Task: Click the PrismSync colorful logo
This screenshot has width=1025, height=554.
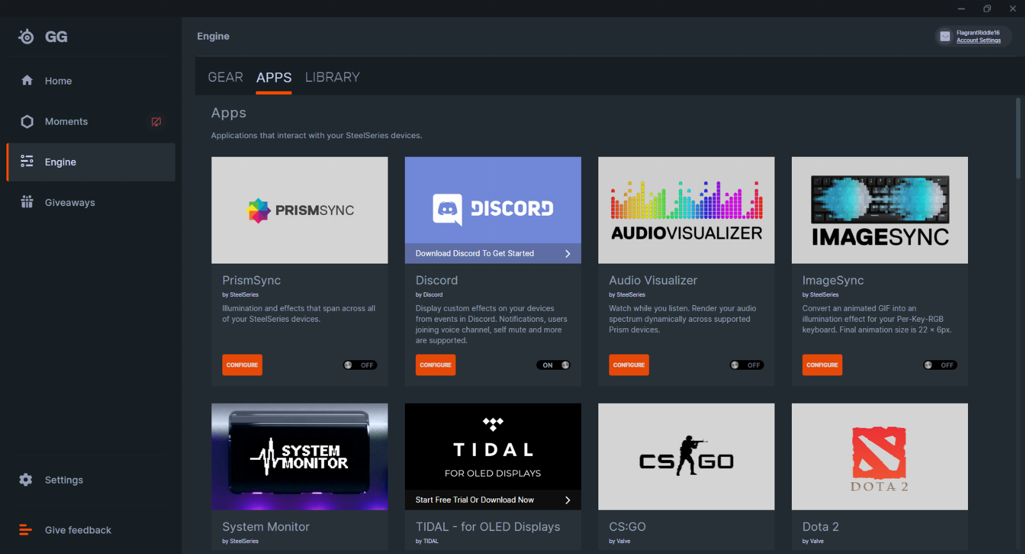Action: click(258, 210)
